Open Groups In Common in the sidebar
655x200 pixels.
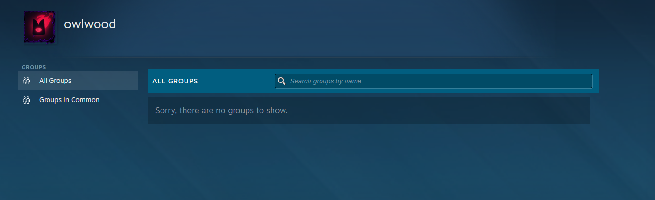[x=78, y=100]
